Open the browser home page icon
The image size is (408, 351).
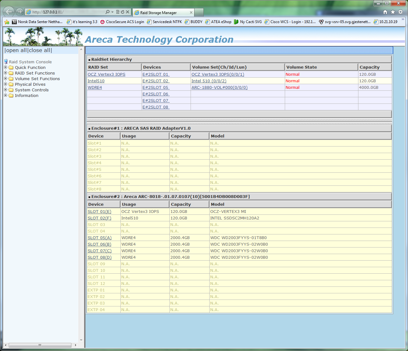pos(385,12)
